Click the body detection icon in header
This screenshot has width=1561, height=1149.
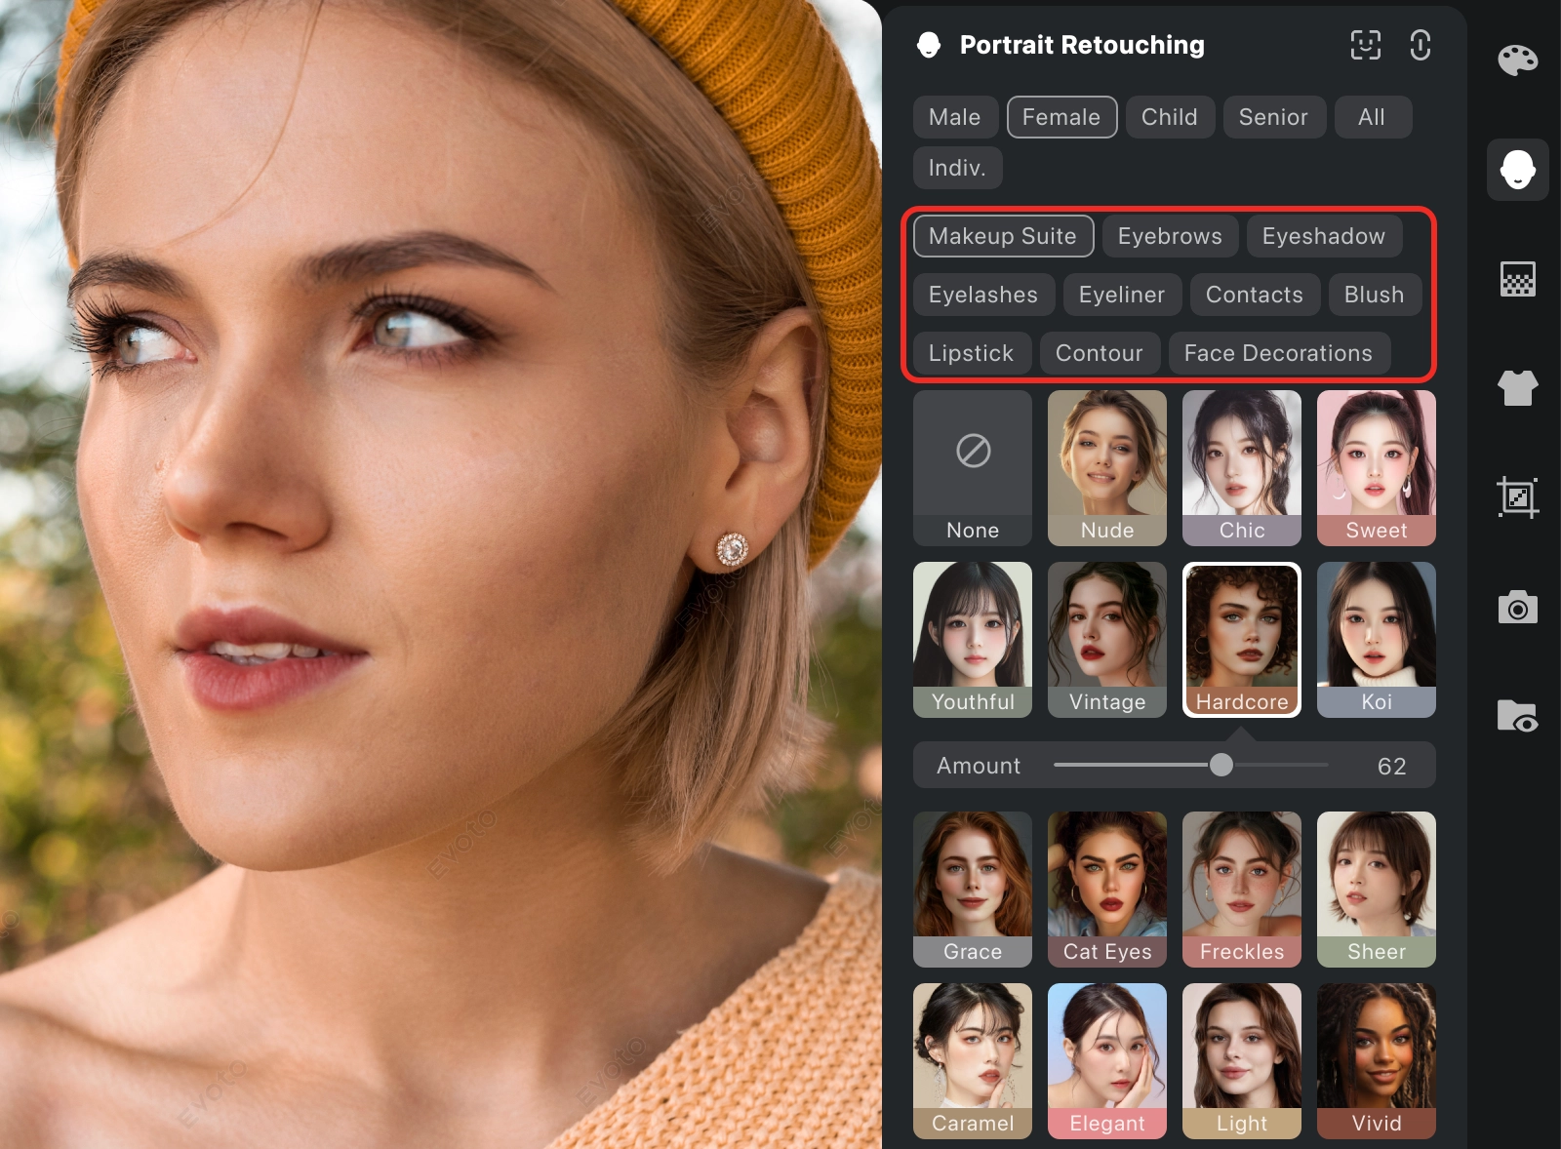(x=1420, y=45)
